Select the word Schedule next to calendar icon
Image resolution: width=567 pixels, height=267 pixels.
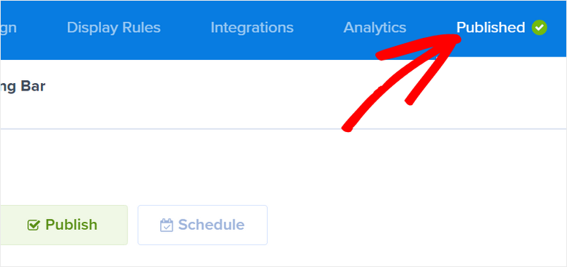(x=211, y=225)
